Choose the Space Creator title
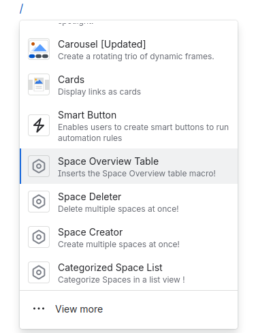This screenshot has height=333, width=256. [91, 232]
